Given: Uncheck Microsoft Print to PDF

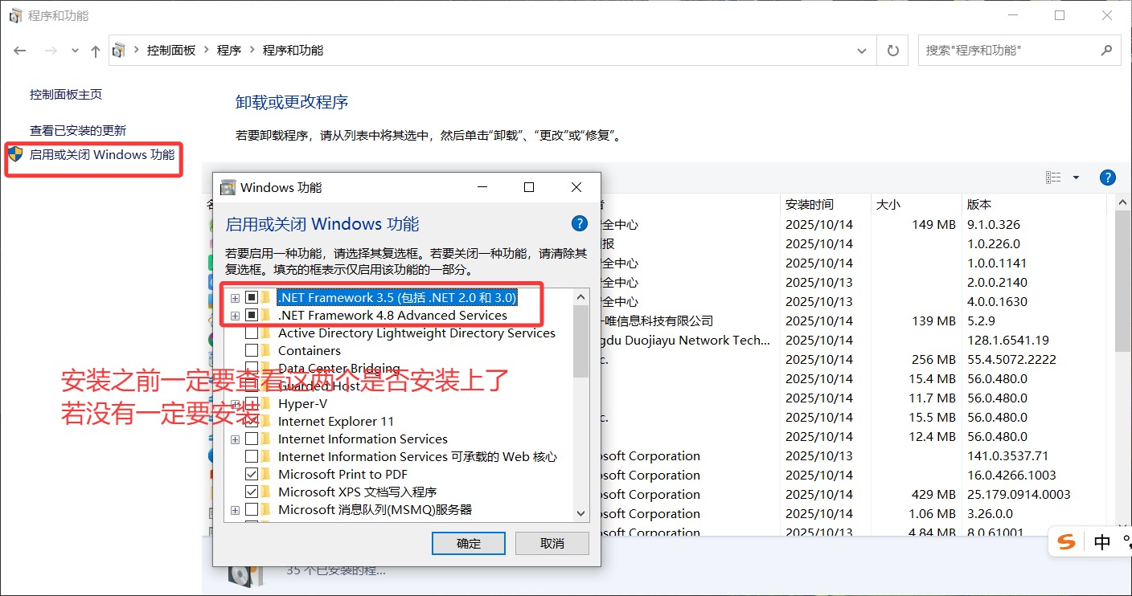Looking at the screenshot, I should coord(252,474).
